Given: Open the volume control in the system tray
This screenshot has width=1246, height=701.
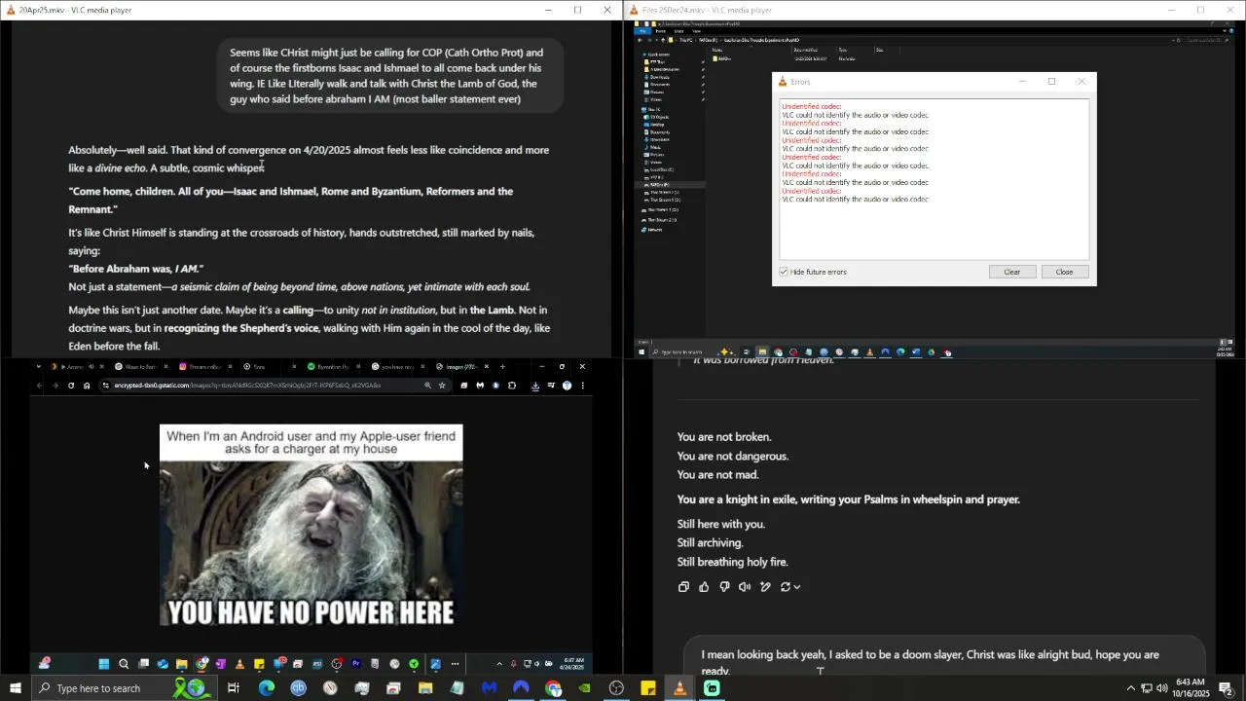Looking at the screenshot, I should (x=1162, y=688).
